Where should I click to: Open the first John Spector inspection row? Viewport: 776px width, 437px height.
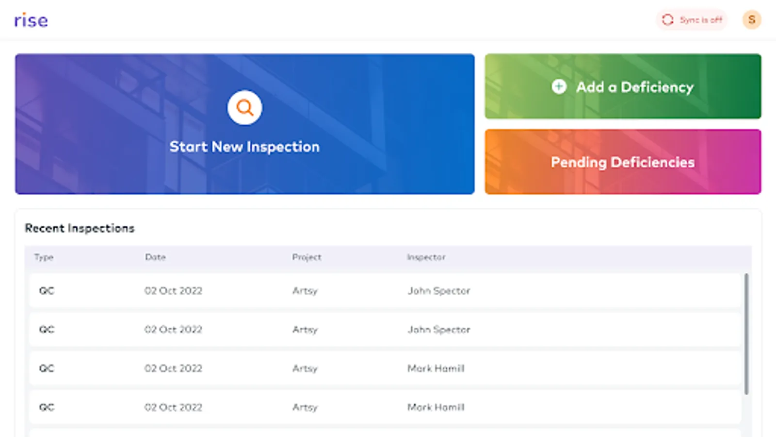(438, 291)
